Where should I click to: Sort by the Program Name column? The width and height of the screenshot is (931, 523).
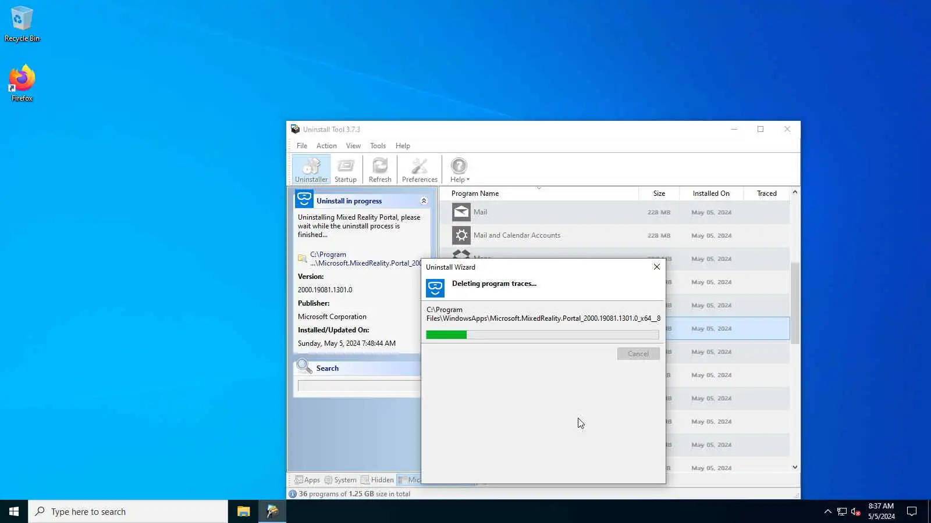coord(539,194)
